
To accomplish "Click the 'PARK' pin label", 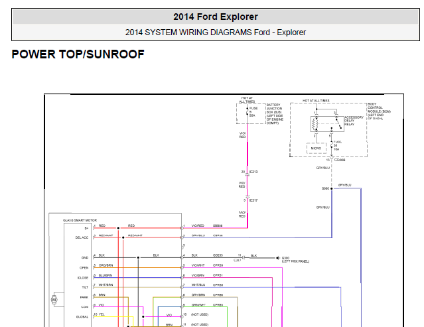I will point(84,297).
